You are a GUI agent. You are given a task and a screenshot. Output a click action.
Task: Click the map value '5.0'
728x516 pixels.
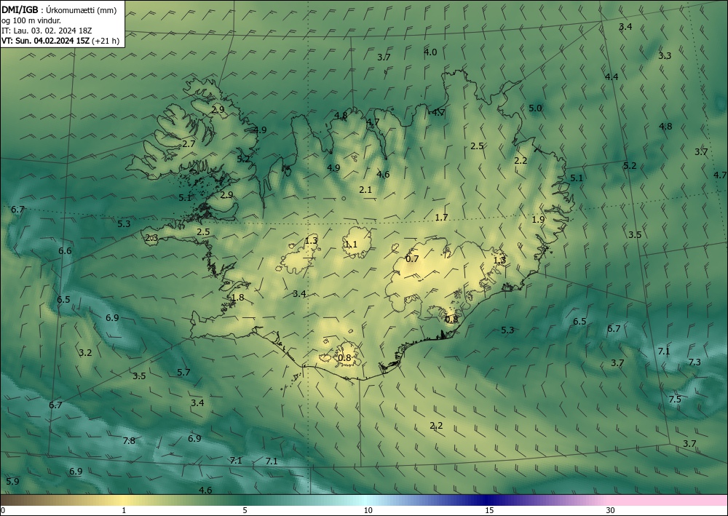(x=535, y=108)
